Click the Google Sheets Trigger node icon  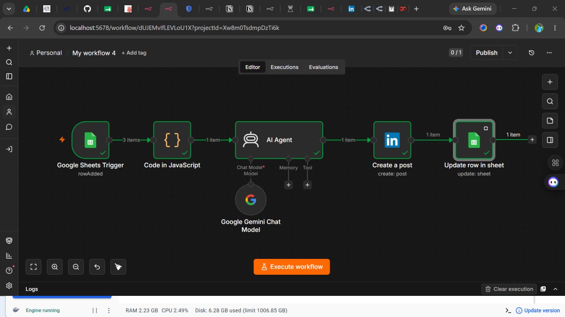90,140
